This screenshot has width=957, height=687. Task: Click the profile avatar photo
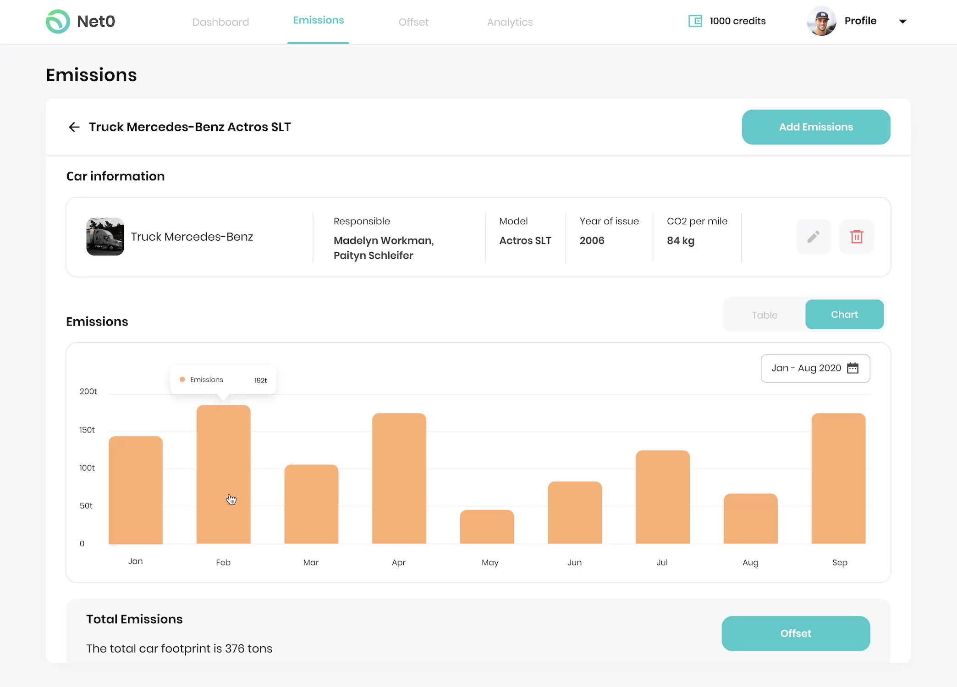point(821,21)
